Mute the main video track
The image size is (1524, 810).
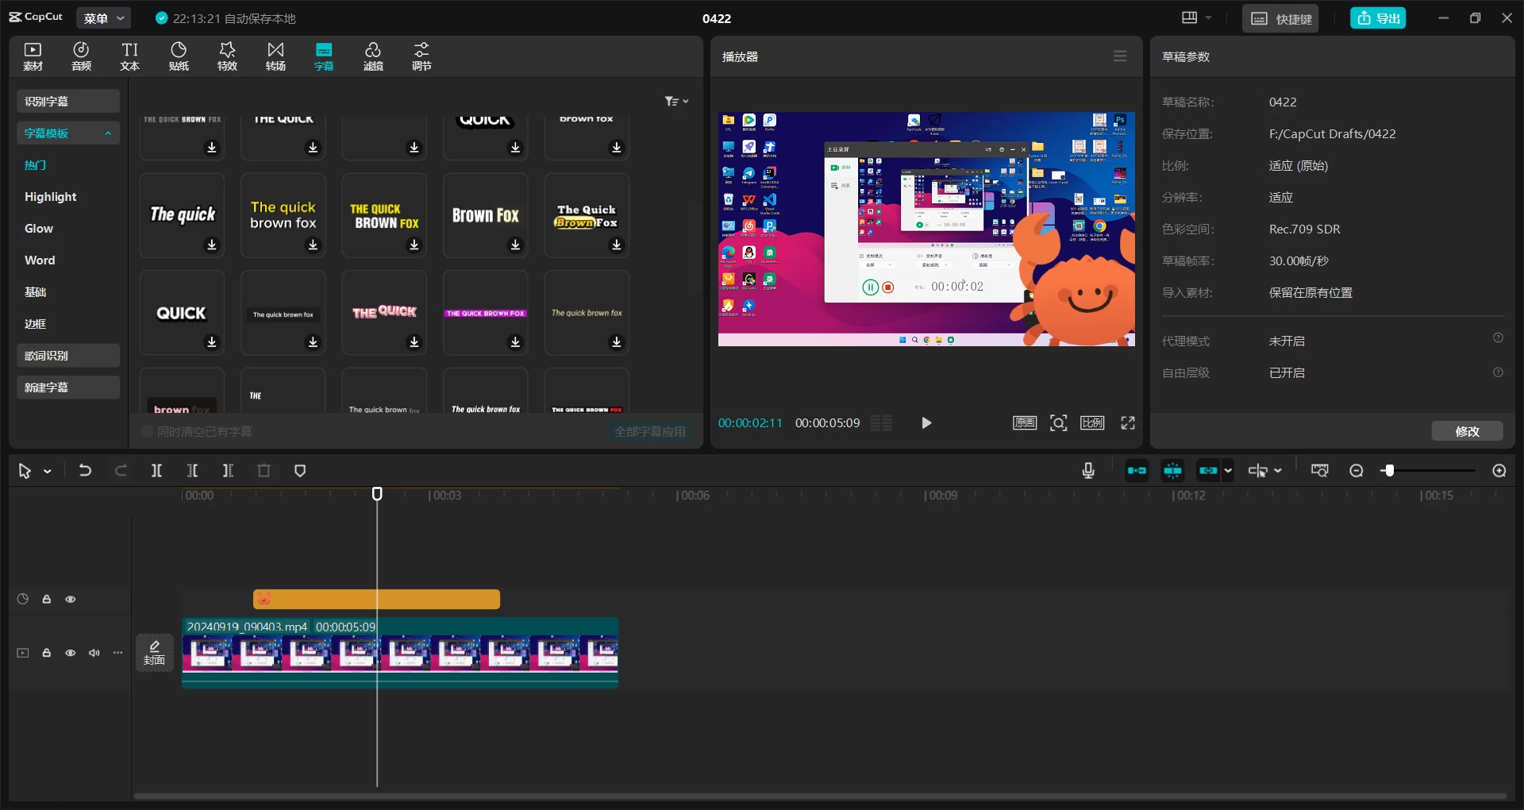pyautogui.click(x=94, y=653)
